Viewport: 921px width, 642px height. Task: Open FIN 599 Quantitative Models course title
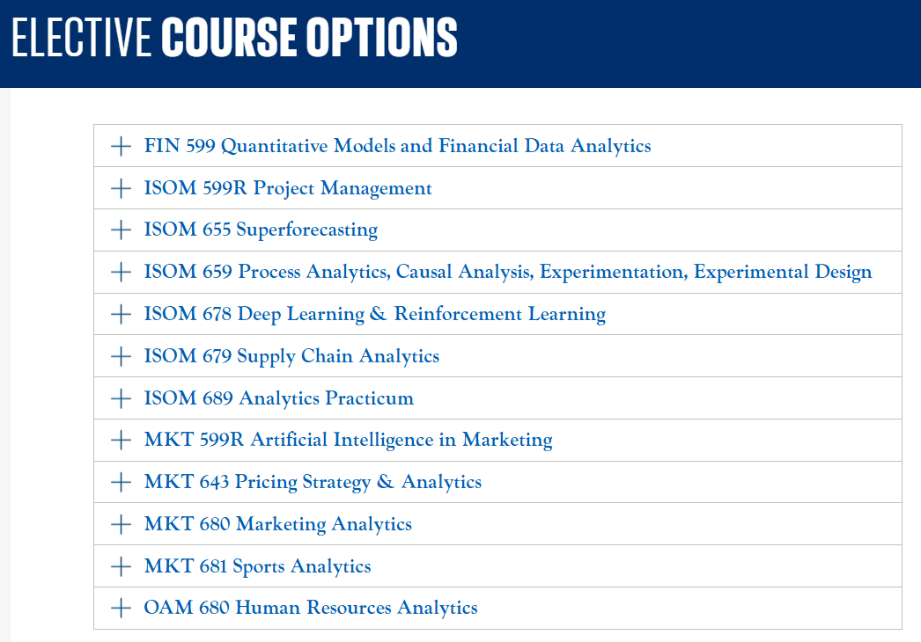pos(397,146)
